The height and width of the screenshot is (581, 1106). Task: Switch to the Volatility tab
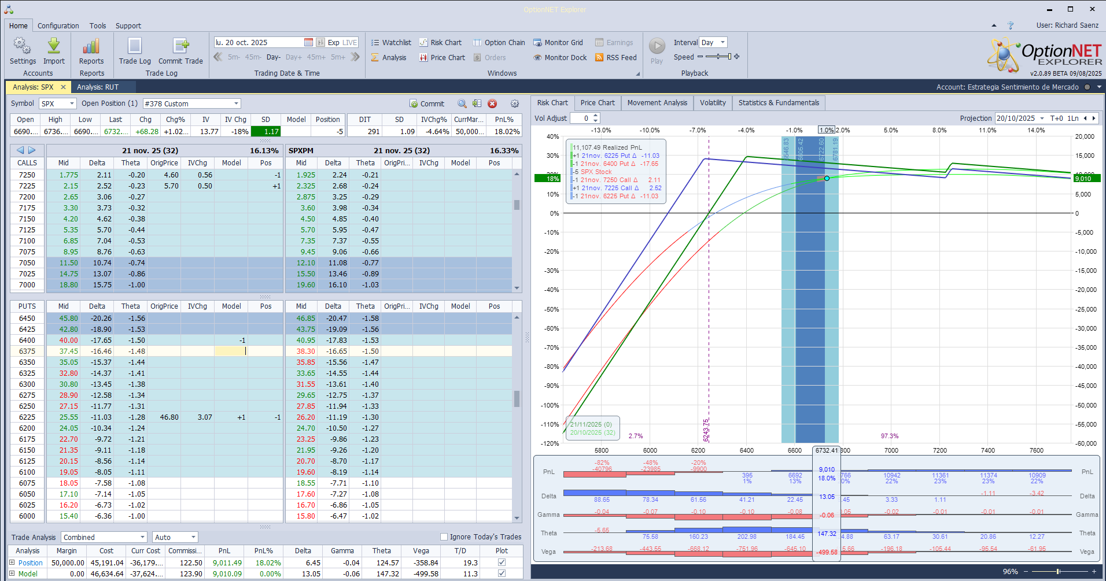click(713, 103)
